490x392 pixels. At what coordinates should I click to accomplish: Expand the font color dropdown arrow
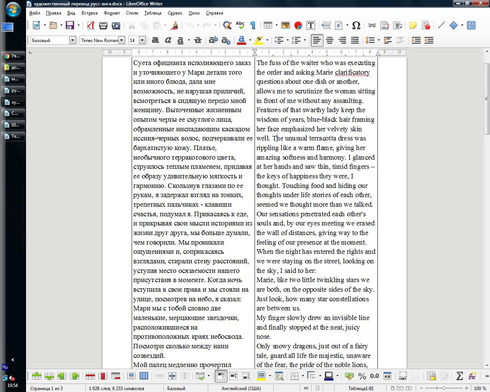pos(250,40)
